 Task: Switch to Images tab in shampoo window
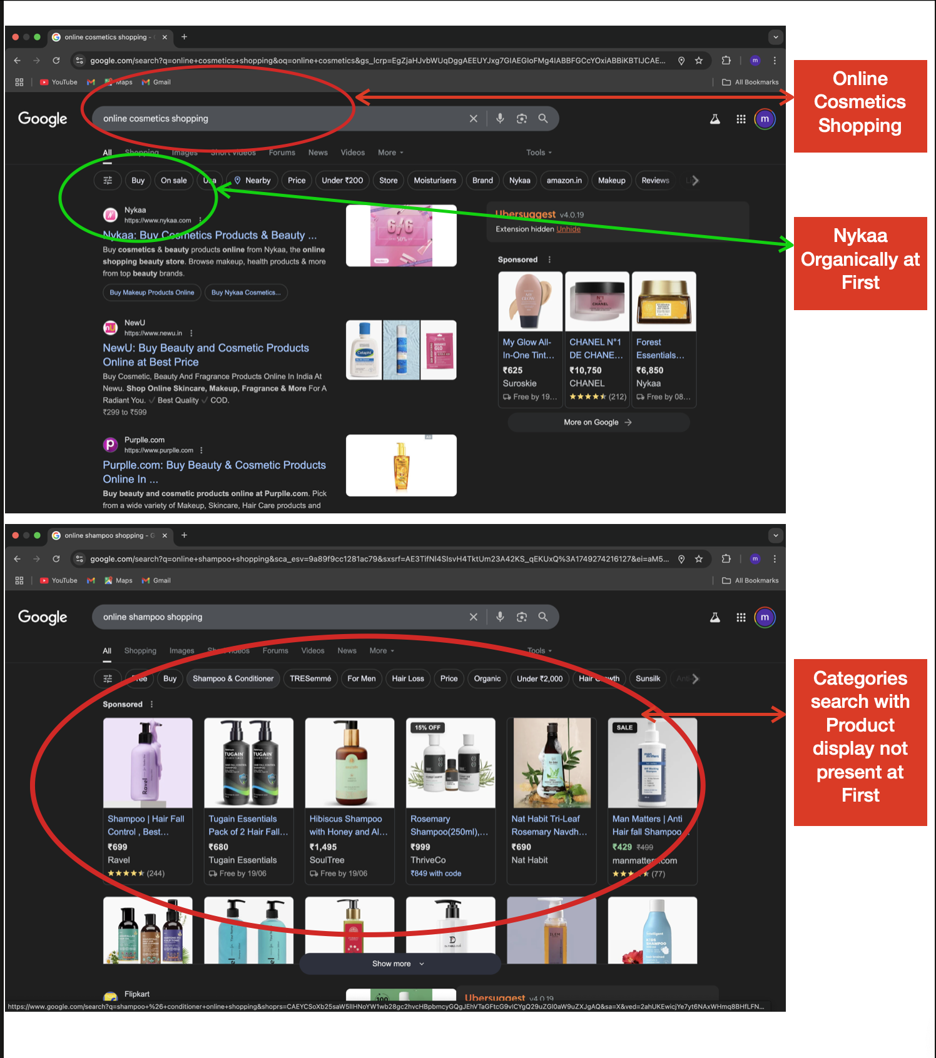182,651
